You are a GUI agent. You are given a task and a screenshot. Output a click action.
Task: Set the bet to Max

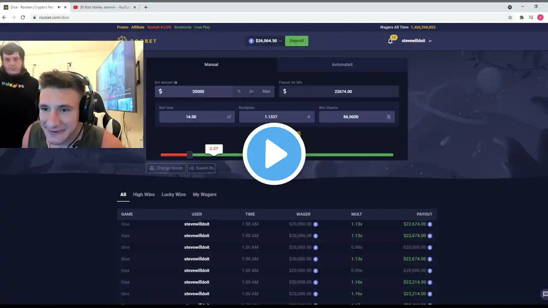pos(266,92)
